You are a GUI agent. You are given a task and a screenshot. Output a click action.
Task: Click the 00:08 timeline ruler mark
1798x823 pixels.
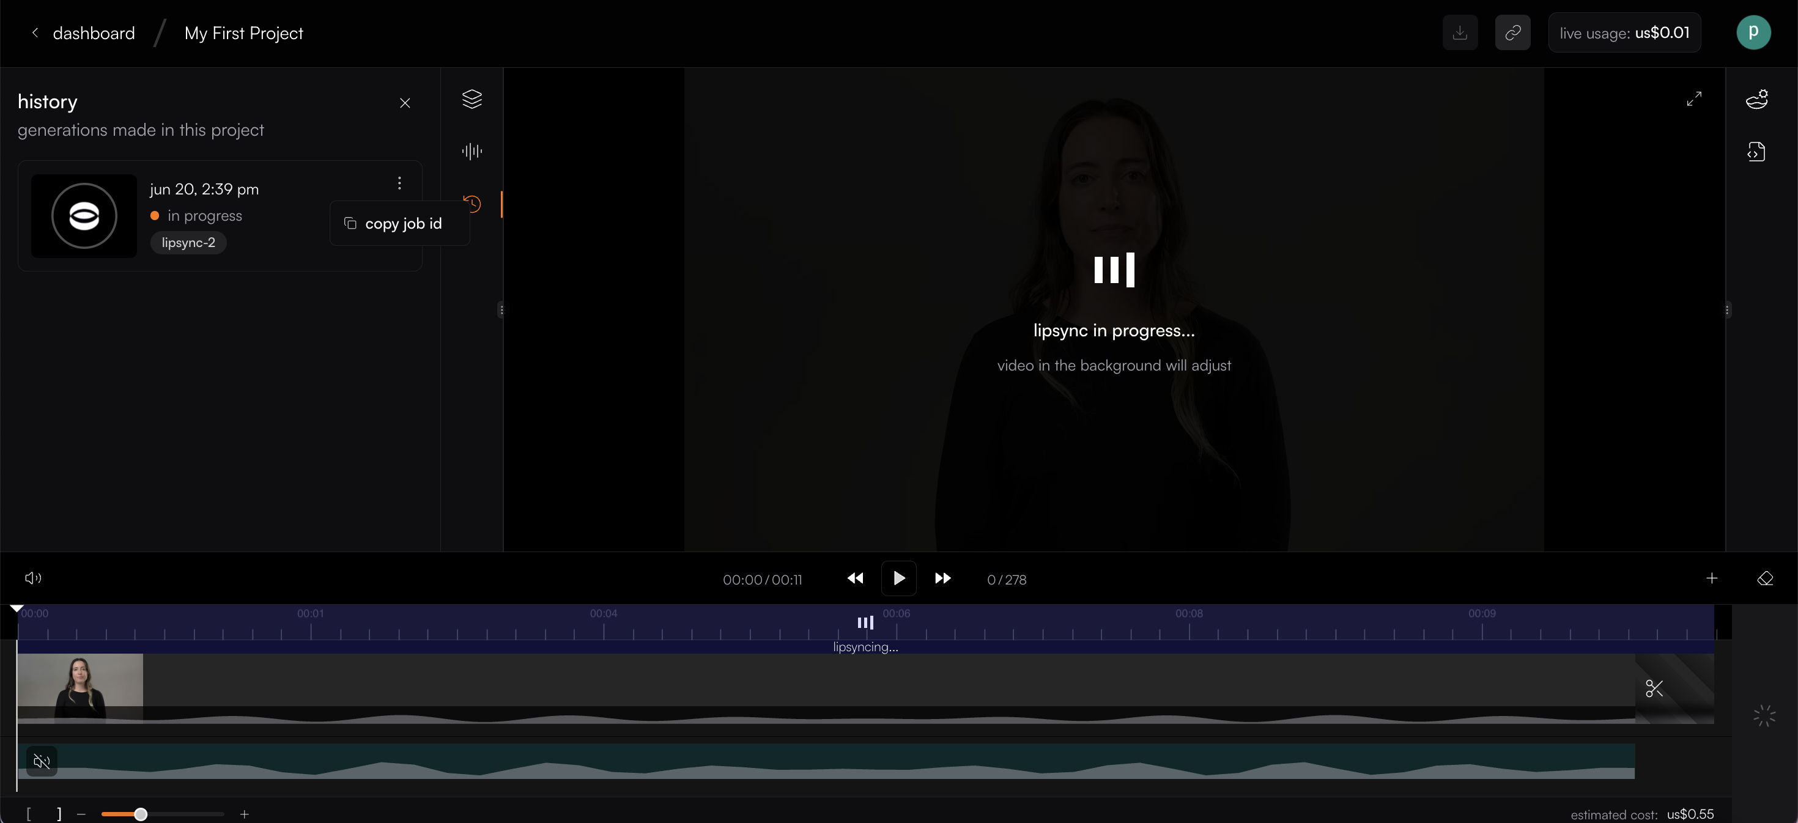(x=1189, y=614)
